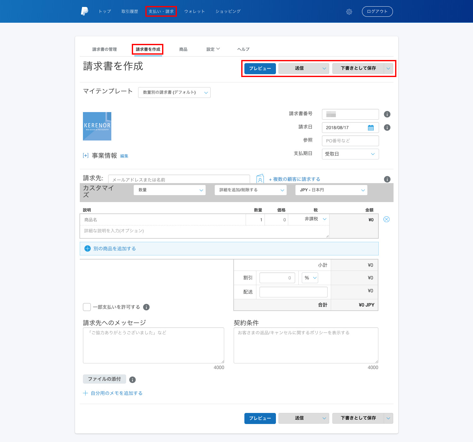Focus the 参照 PO番号など field

click(350, 141)
